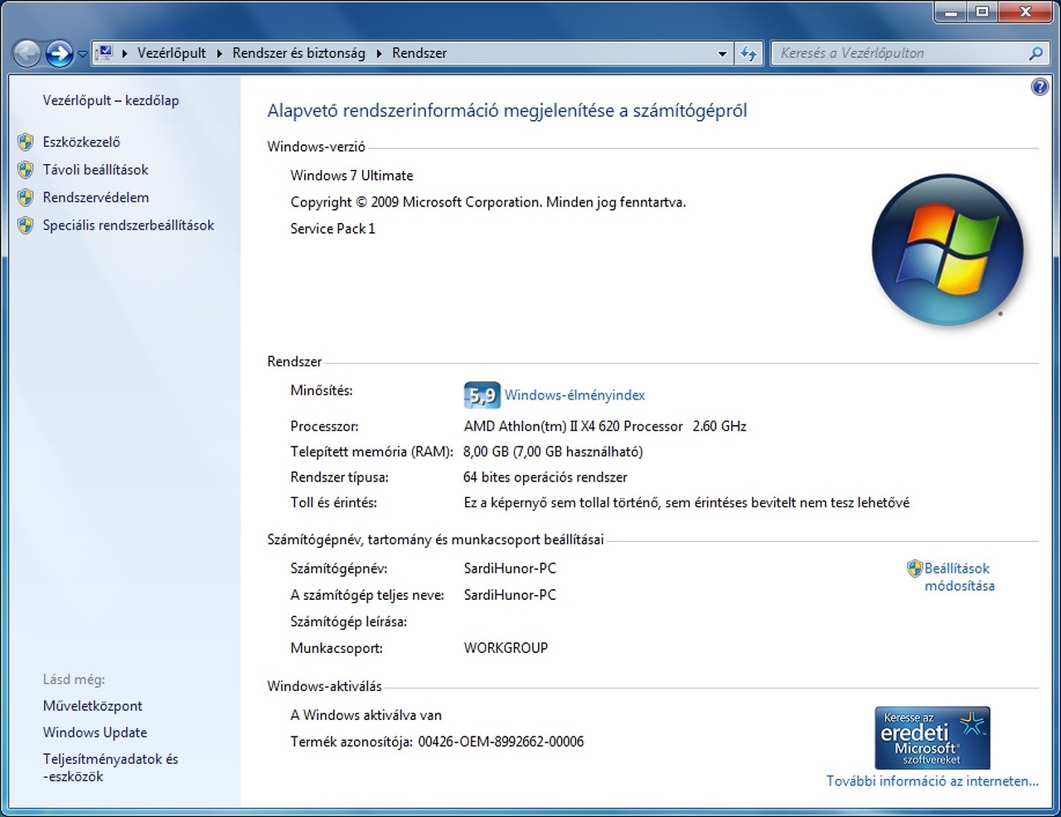This screenshot has height=817, width=1061.
Task: Click the Forward navigation arrow button
Action: [x=59, y=54]
